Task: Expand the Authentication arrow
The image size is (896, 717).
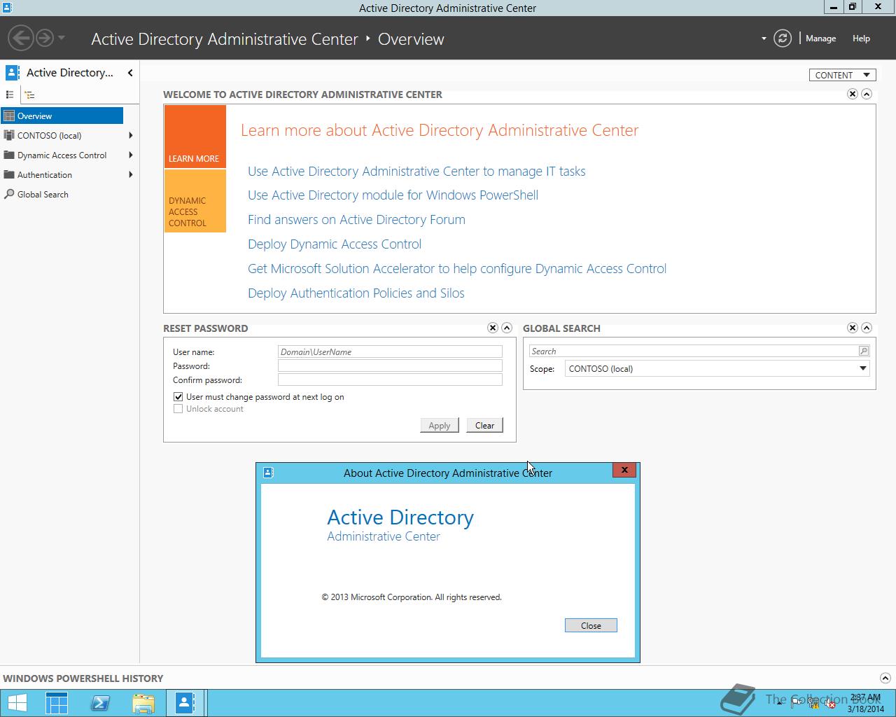Action: (131, 175)
